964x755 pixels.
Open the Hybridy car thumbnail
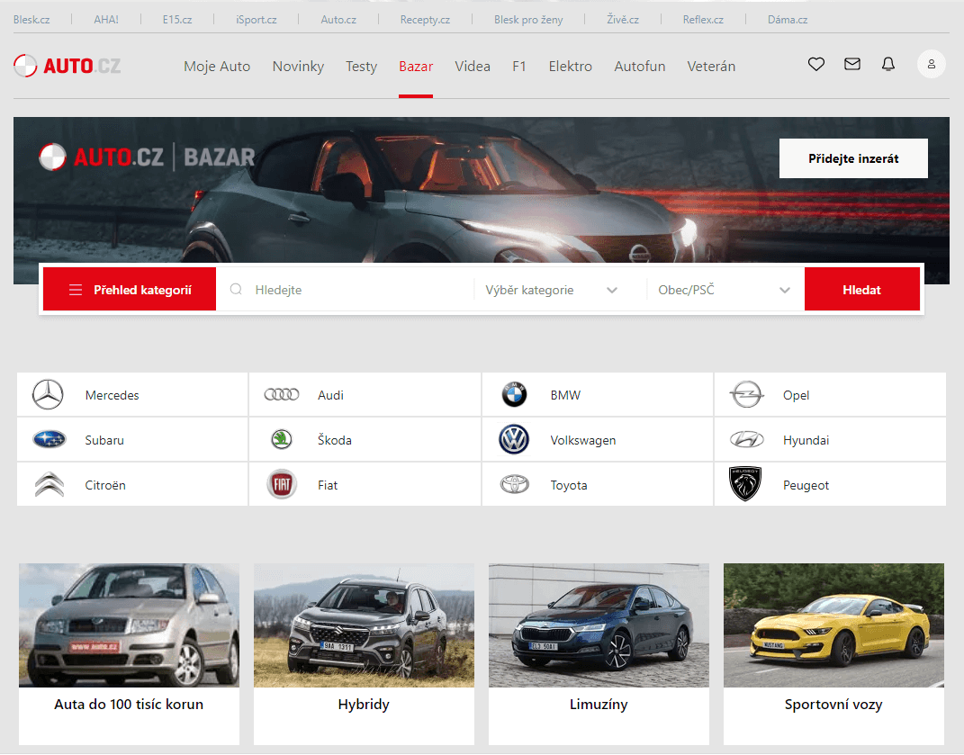pyautogui.click(x=364, y=625)
